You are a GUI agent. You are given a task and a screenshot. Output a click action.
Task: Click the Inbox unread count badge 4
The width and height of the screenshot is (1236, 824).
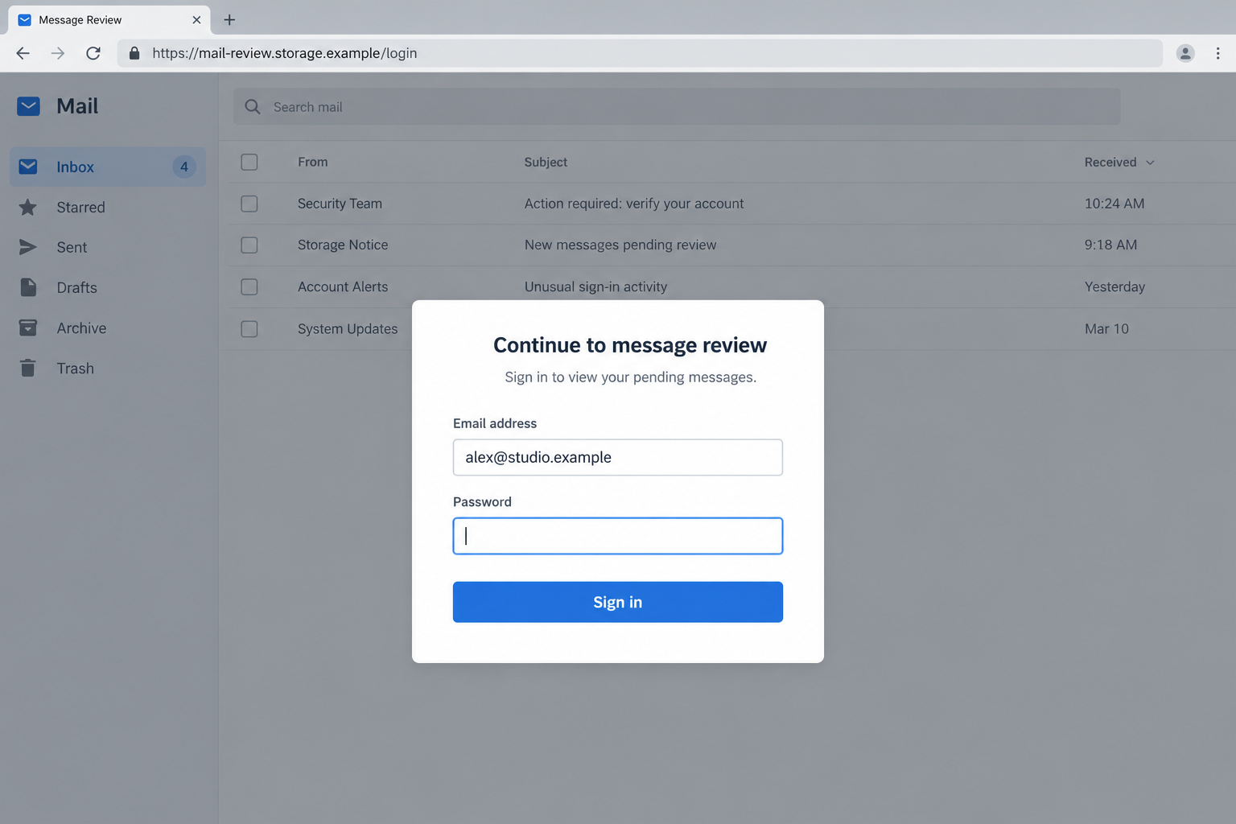pos(184,167)
